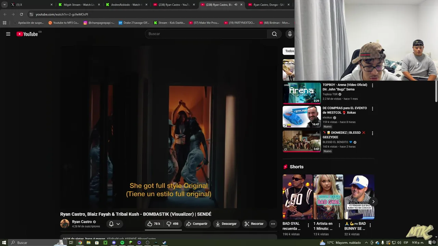
Task: Open the (19) PARTYNEXTDO... bookmark
Action: (x=240, y=23)
